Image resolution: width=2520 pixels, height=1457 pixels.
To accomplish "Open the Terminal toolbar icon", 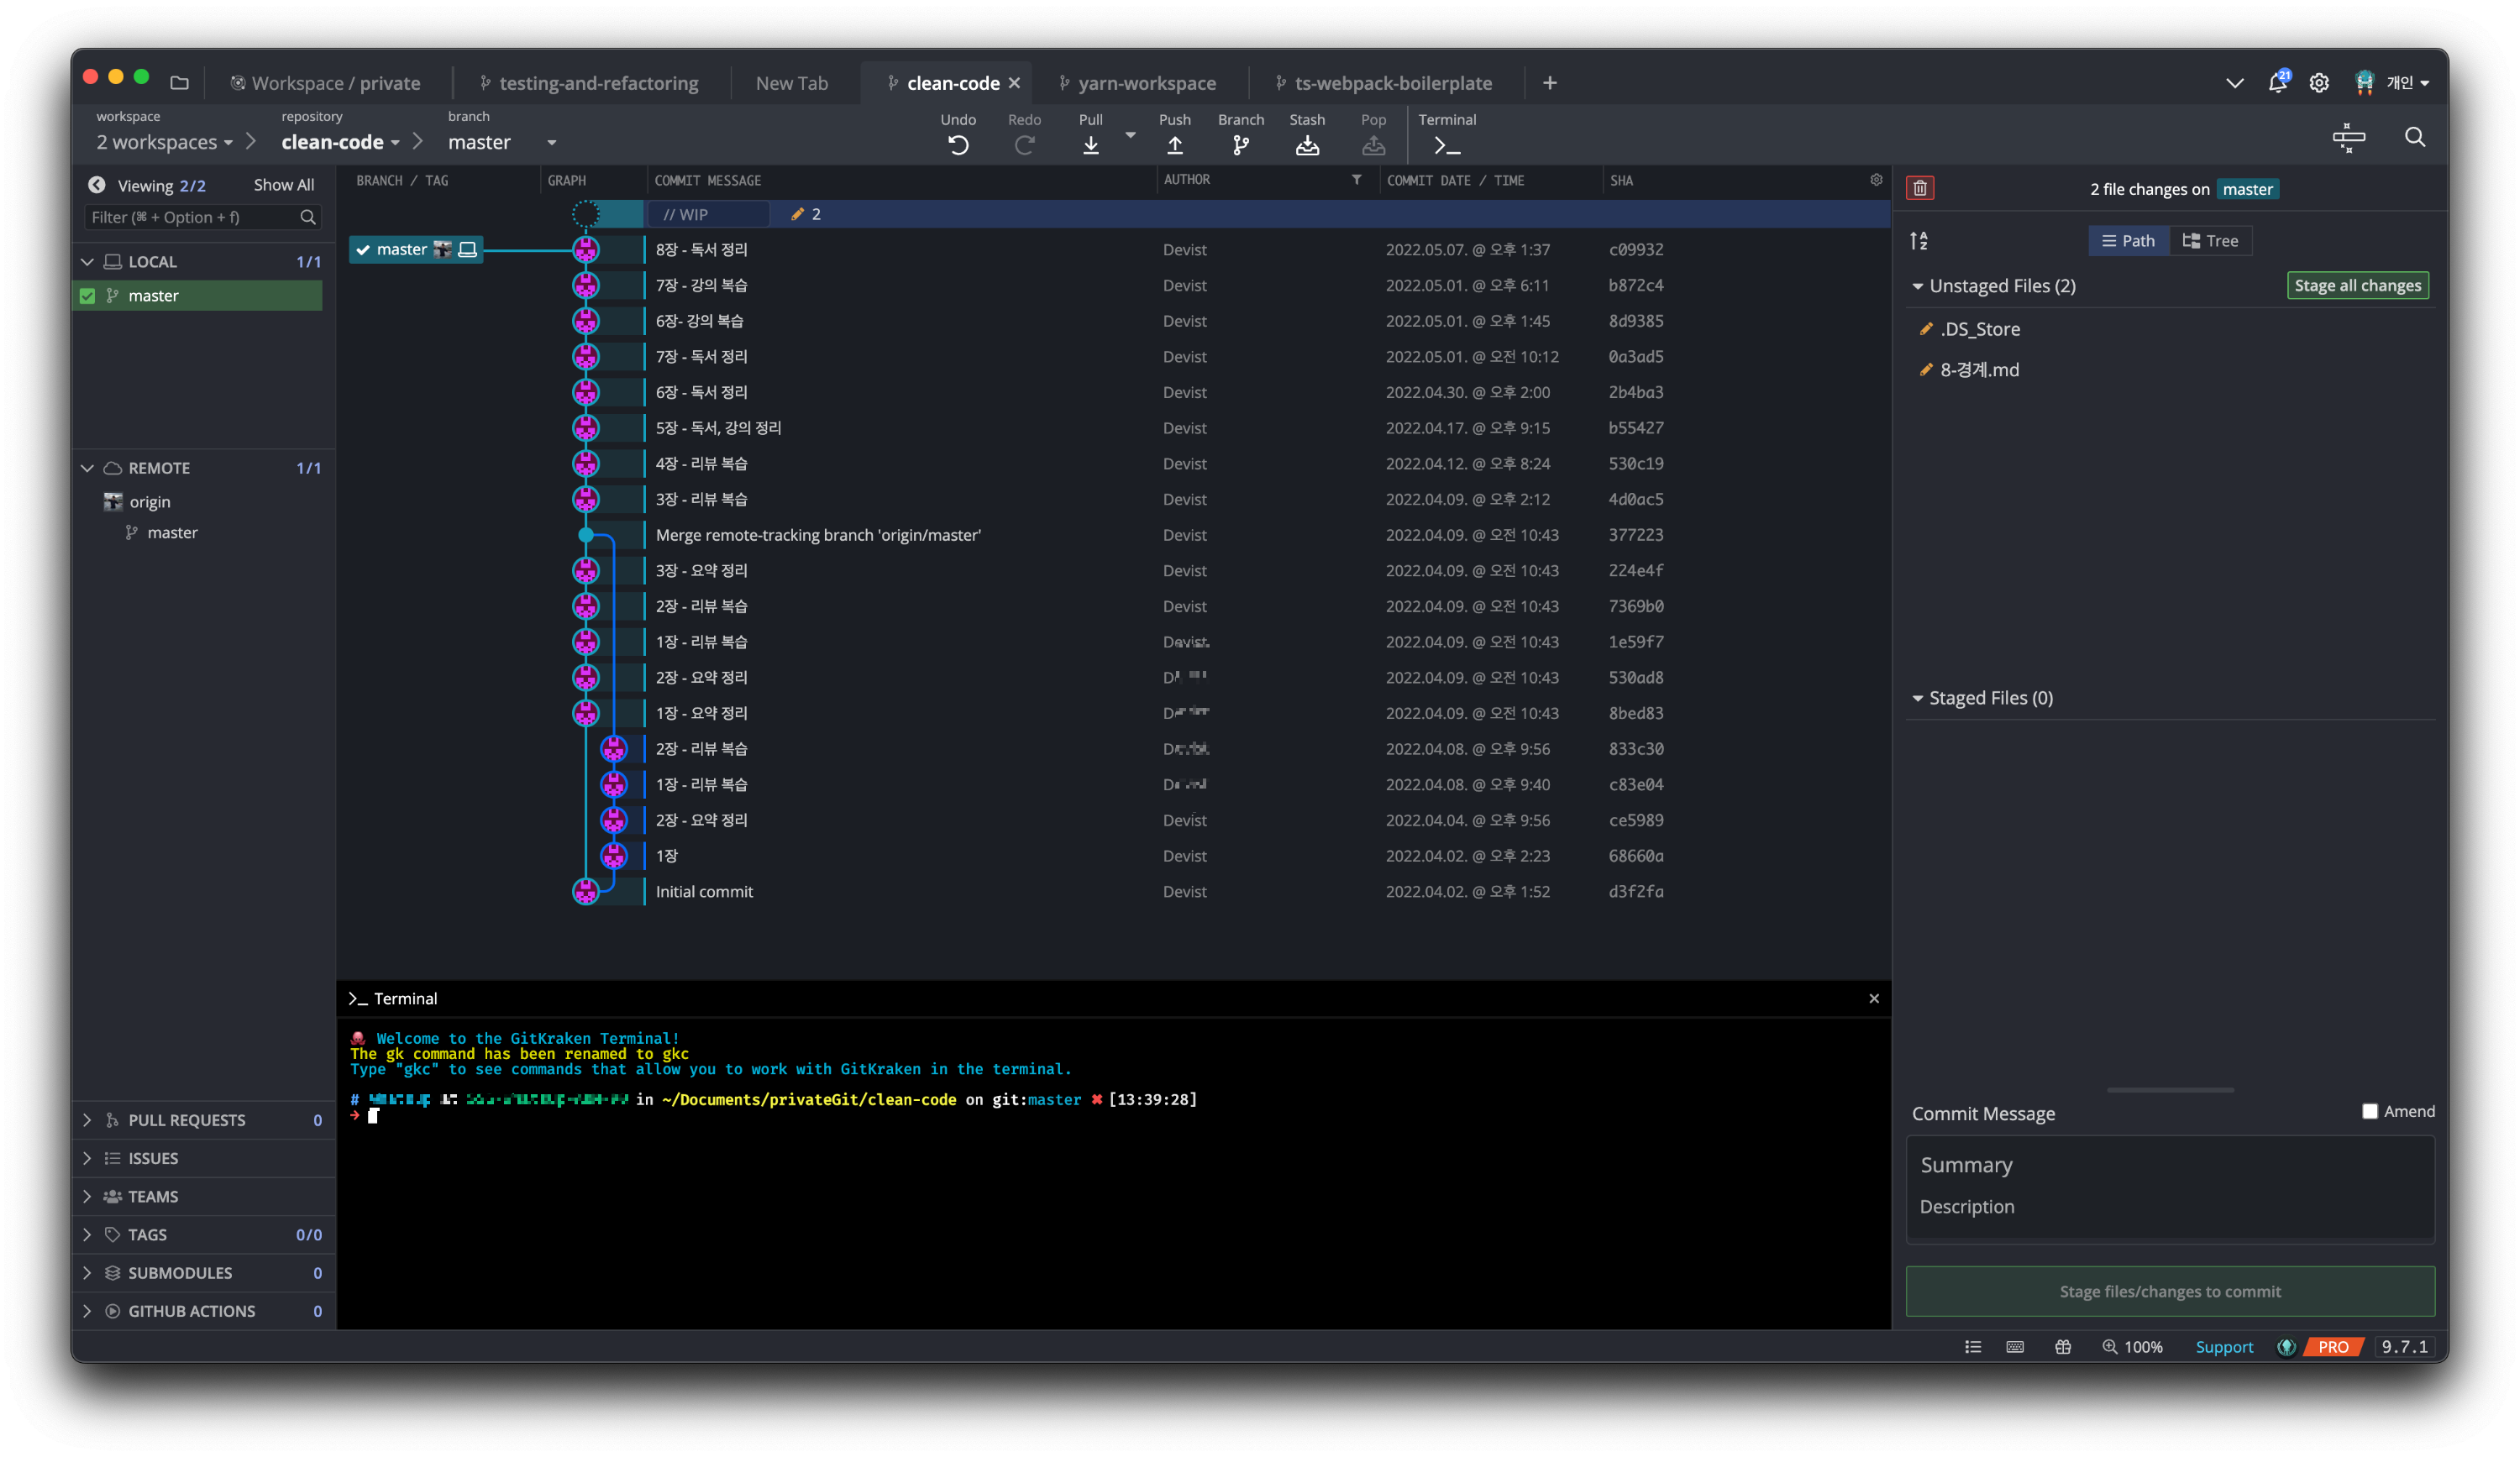I will pyautogui.click(x=1446, y=146).
